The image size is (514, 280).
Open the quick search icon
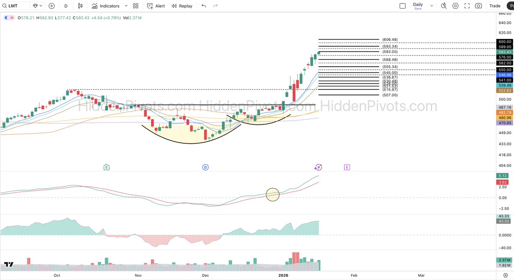[444, 6]
